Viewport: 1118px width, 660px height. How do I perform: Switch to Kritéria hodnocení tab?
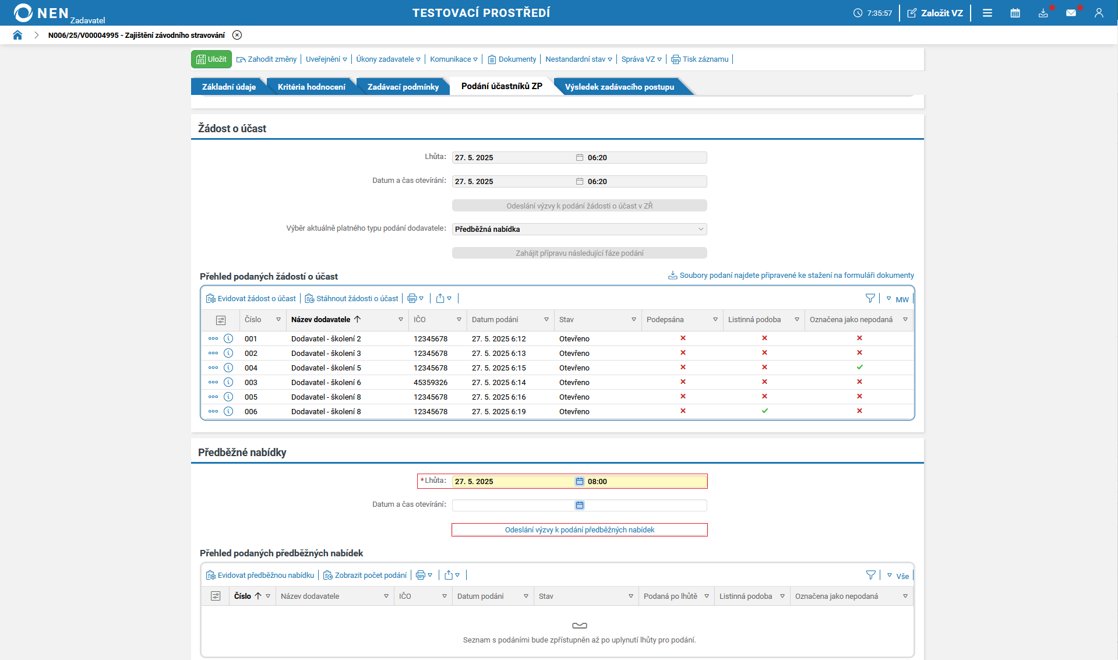click(x=311, y=87)
